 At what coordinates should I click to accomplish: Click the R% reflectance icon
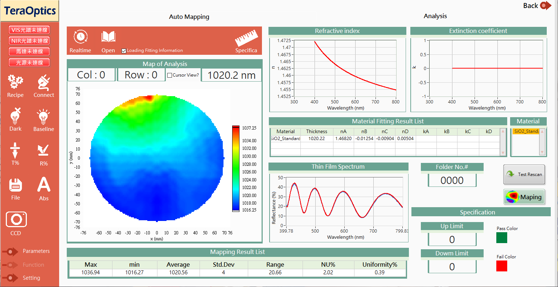point(44,151)
